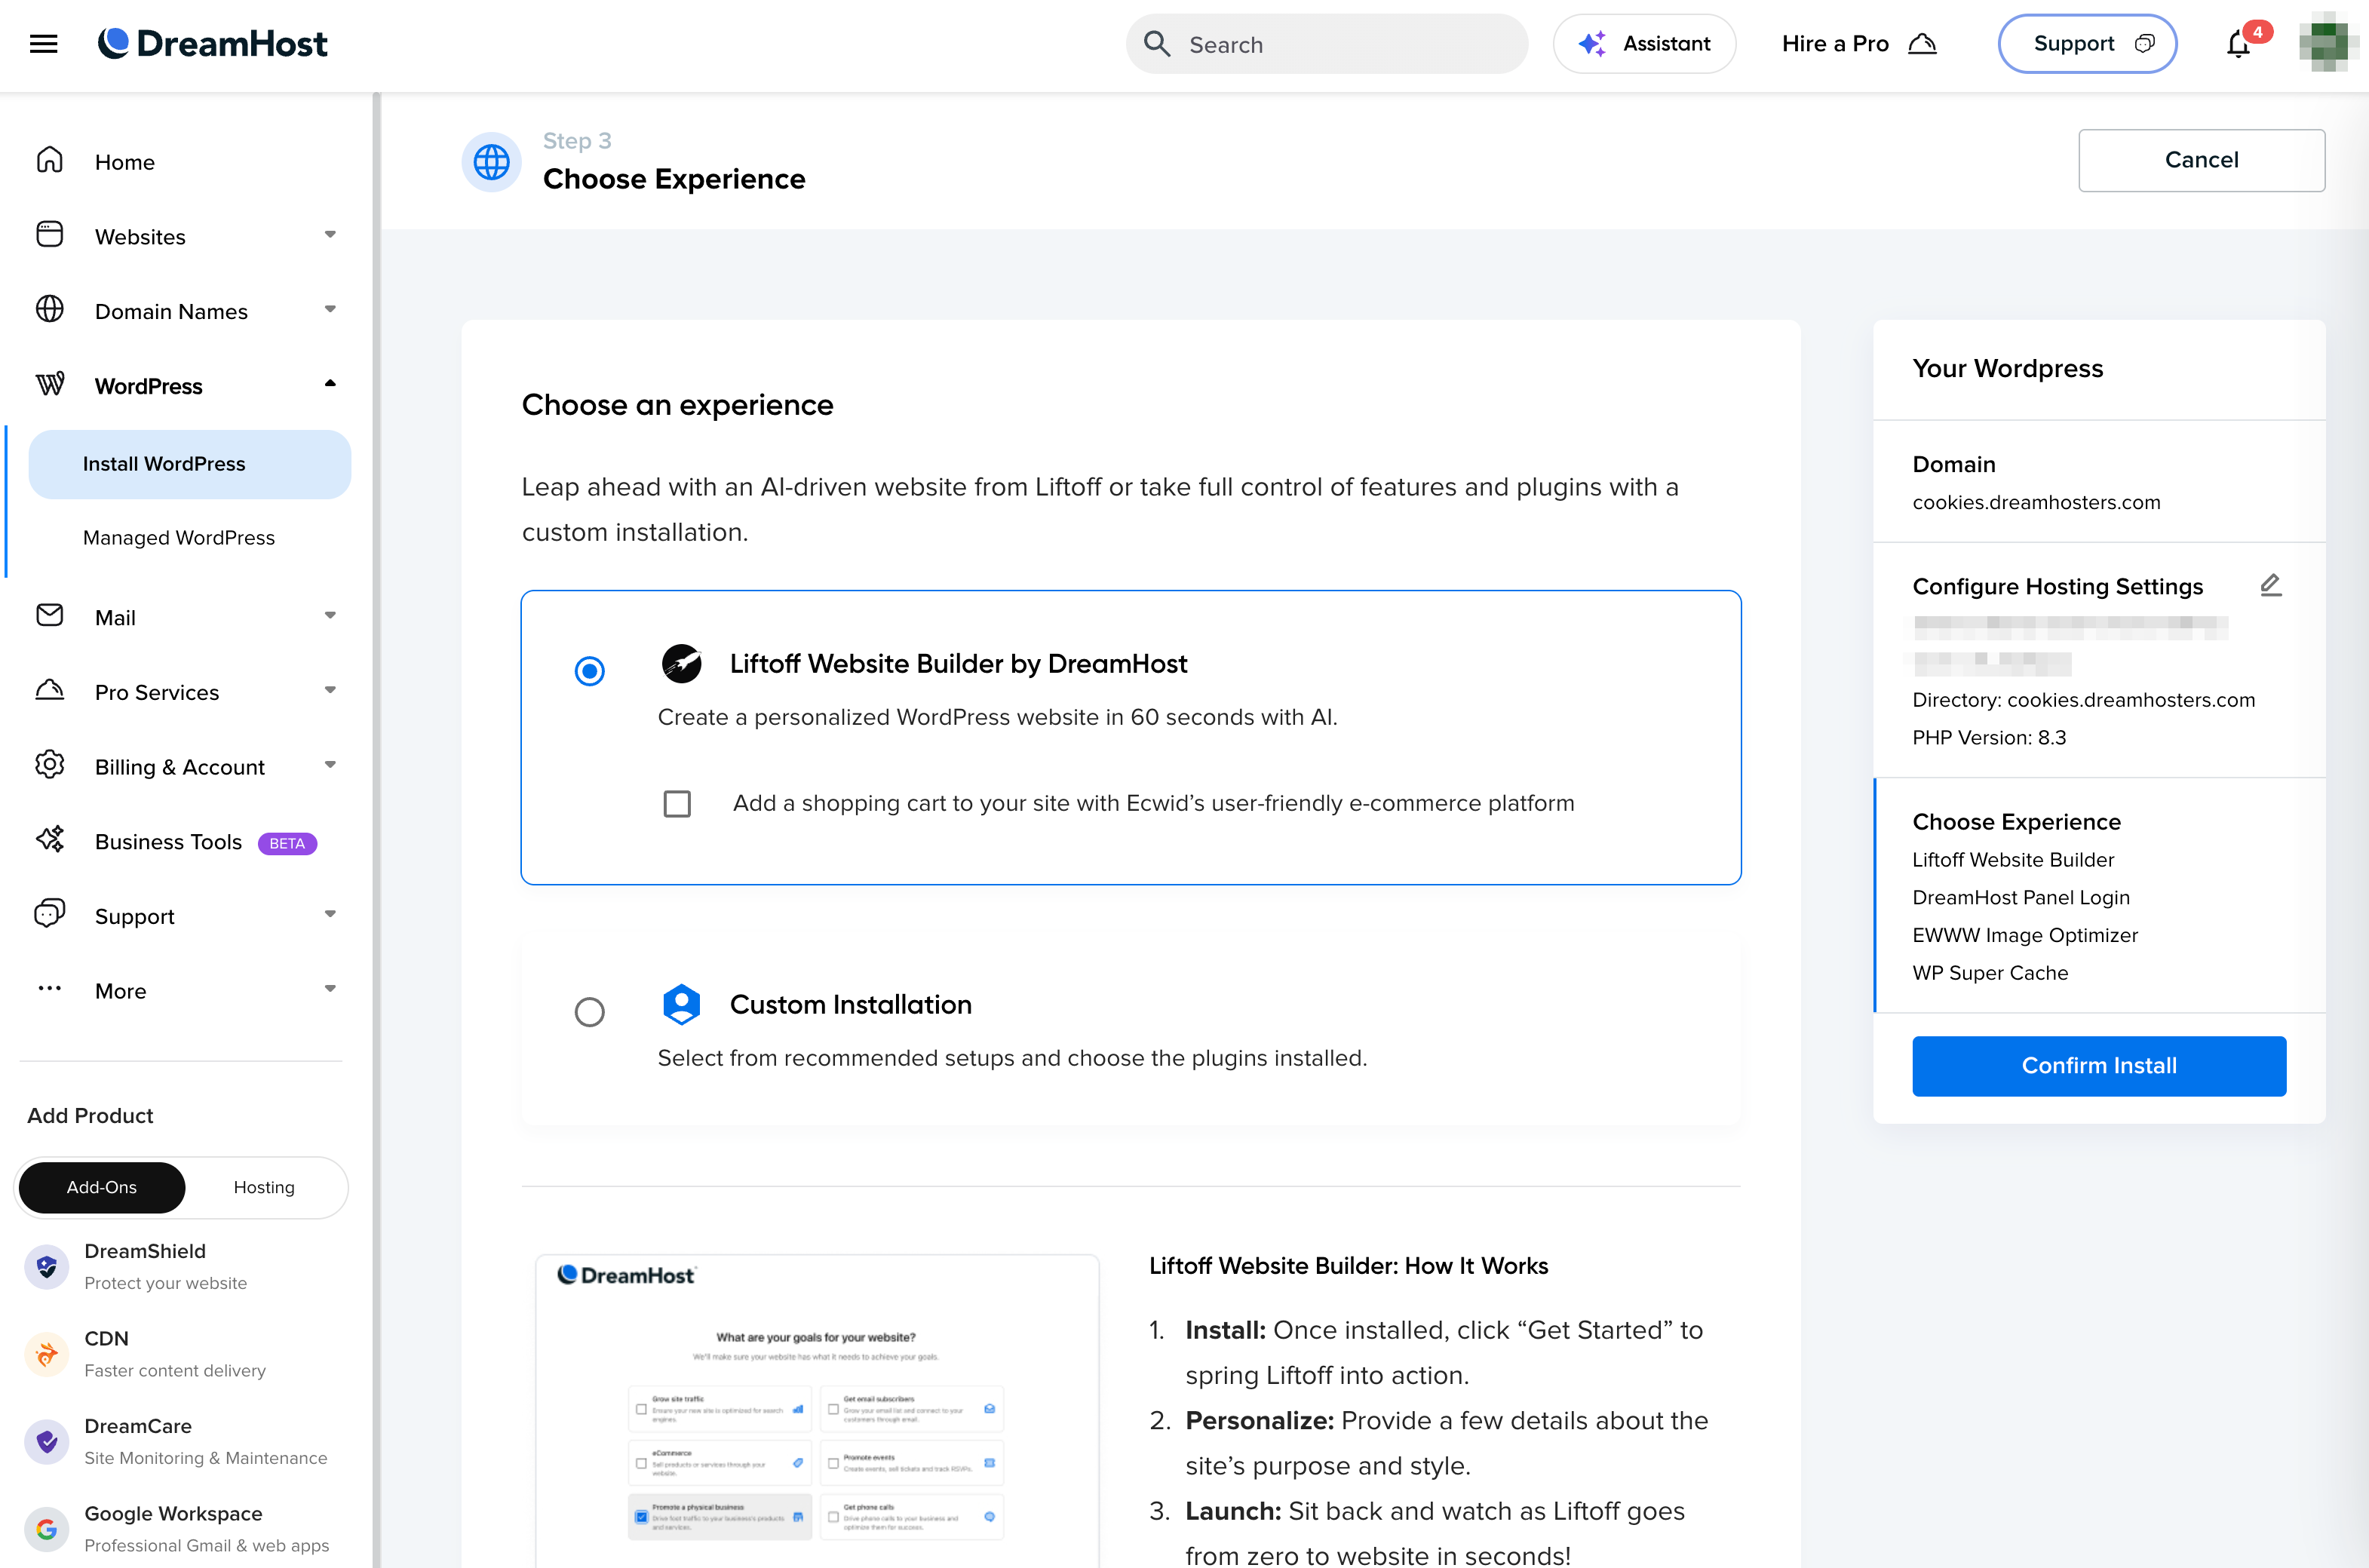Click the Liftoff goals preview thumbnail
Screen dimensions: 2369x1568
(817, 1410)
